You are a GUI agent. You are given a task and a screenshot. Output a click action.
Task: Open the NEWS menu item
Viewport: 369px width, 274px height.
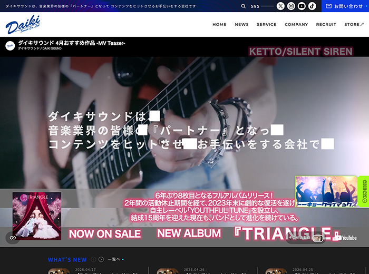coord(241,25)
